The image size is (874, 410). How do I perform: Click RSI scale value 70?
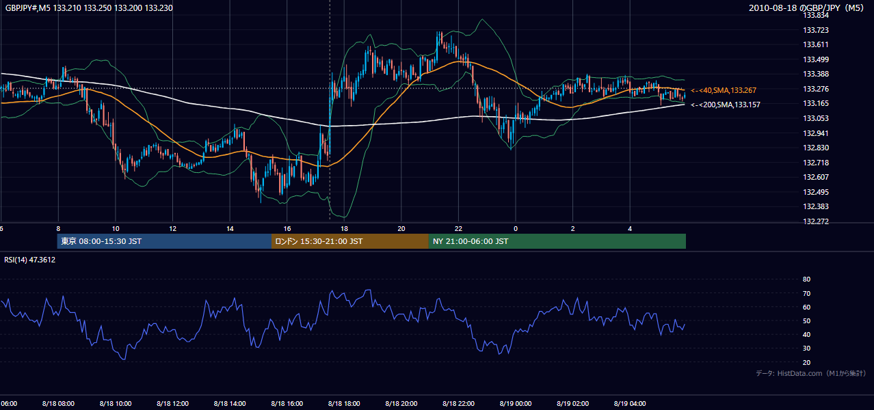click(x=806, y=293)
